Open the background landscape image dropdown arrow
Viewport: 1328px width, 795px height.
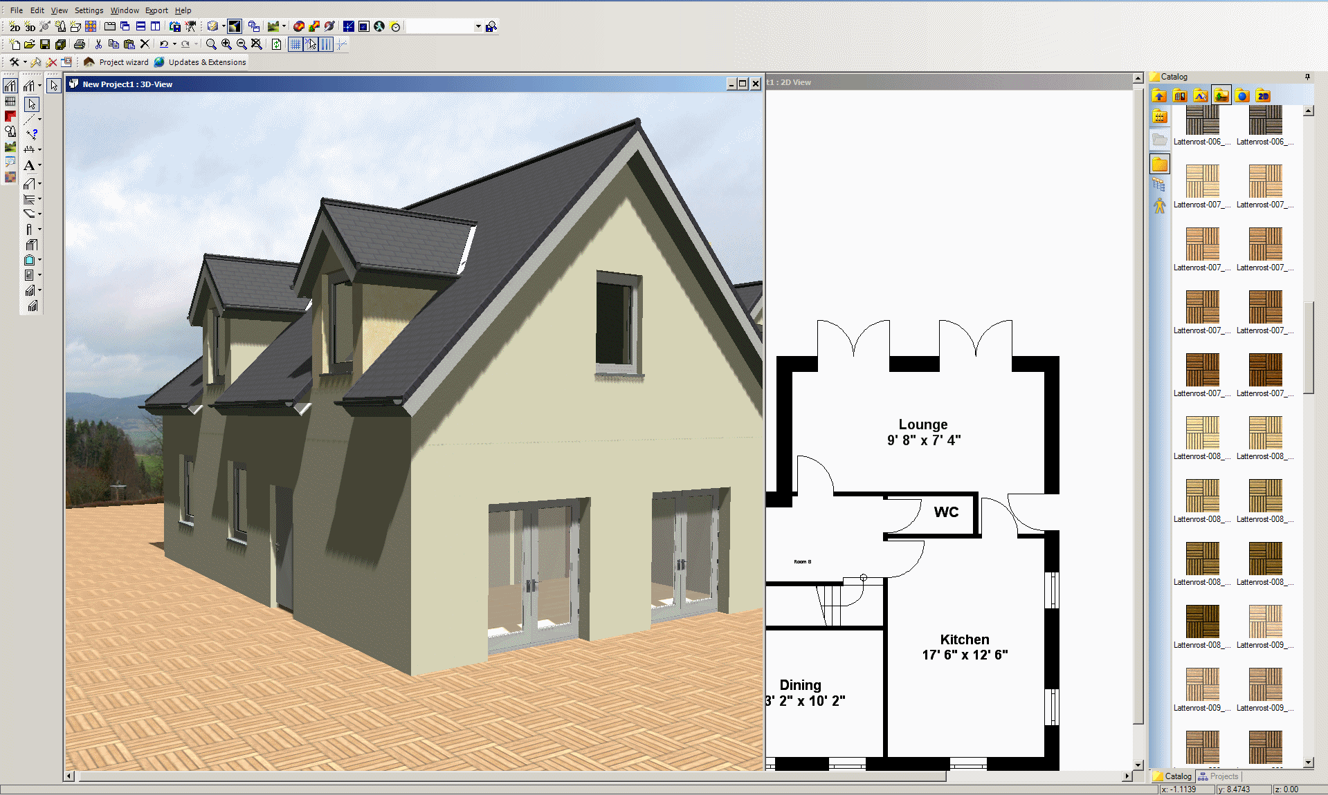point(284,27)
